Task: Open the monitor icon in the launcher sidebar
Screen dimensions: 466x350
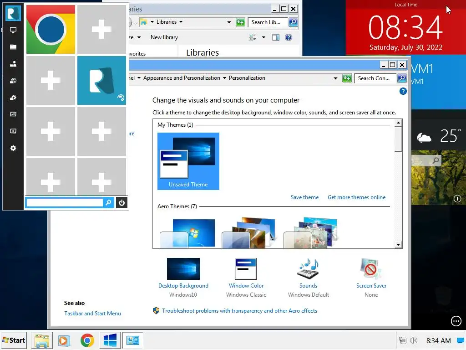Action: pyautogui.click(x=13, y=30)
